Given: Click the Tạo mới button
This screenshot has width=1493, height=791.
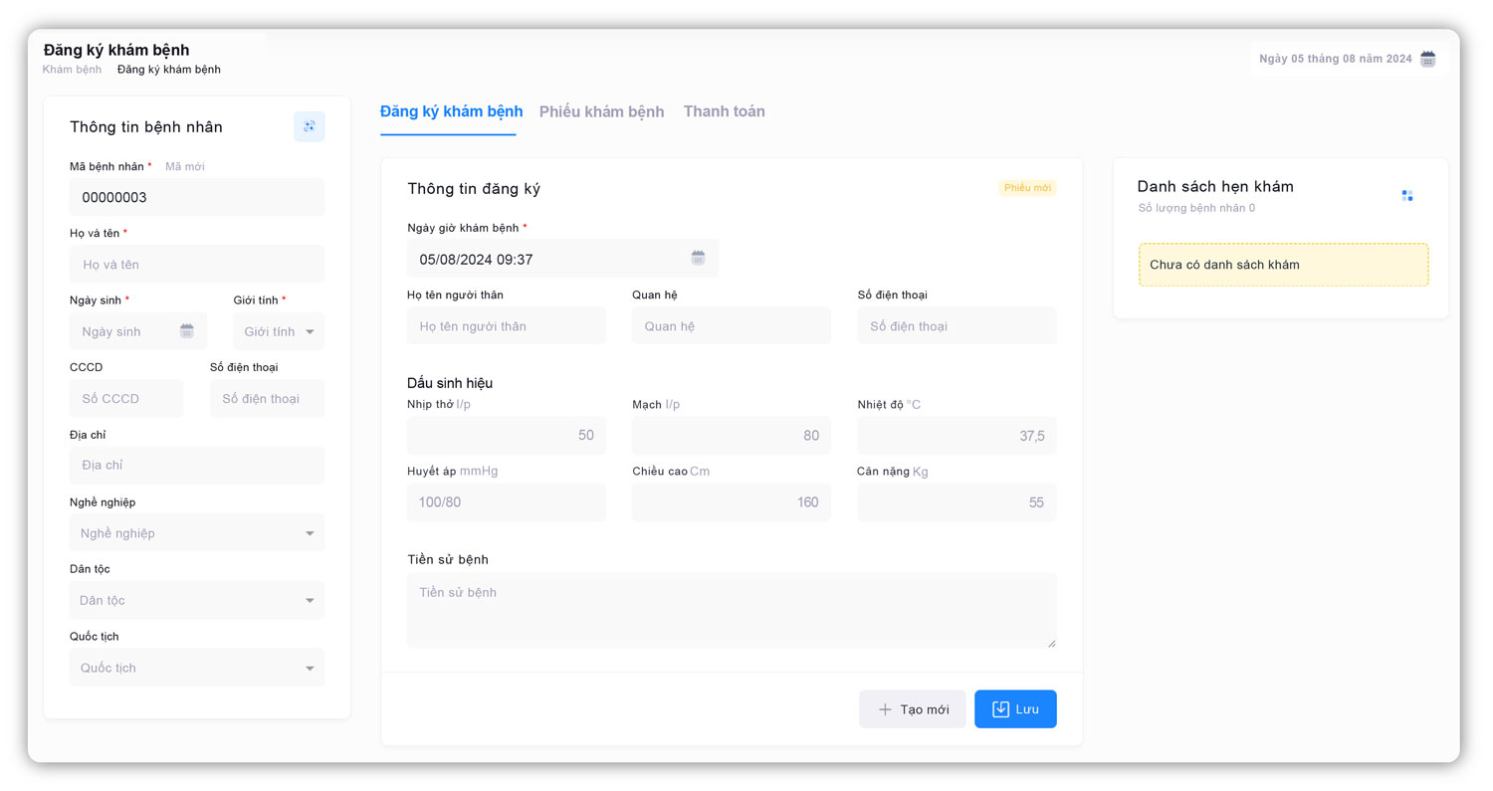Looking at the screenshot, I should [x=912, y=709].
